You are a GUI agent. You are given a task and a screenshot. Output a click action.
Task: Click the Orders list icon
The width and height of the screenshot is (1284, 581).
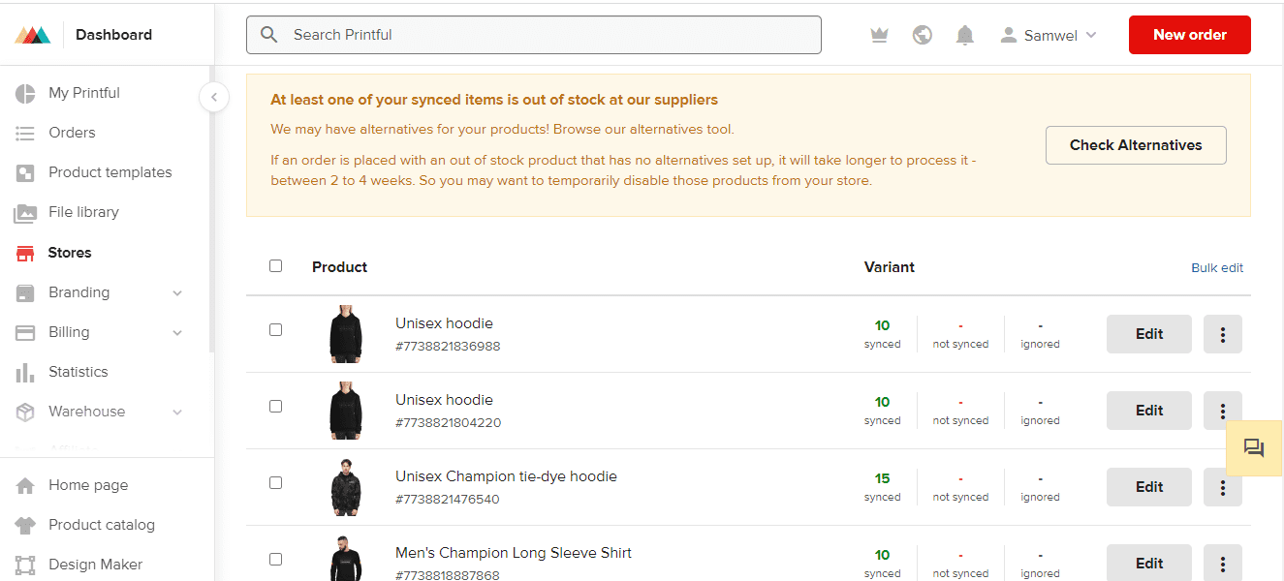tap(25, 133)
